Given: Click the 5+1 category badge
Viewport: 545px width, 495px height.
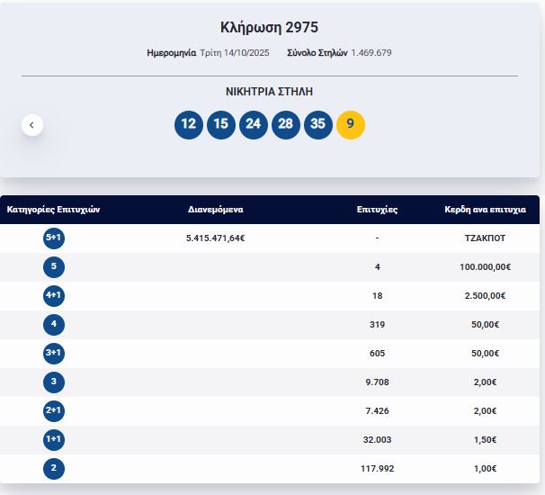Looking at the screenshot, I should [54, 238].
